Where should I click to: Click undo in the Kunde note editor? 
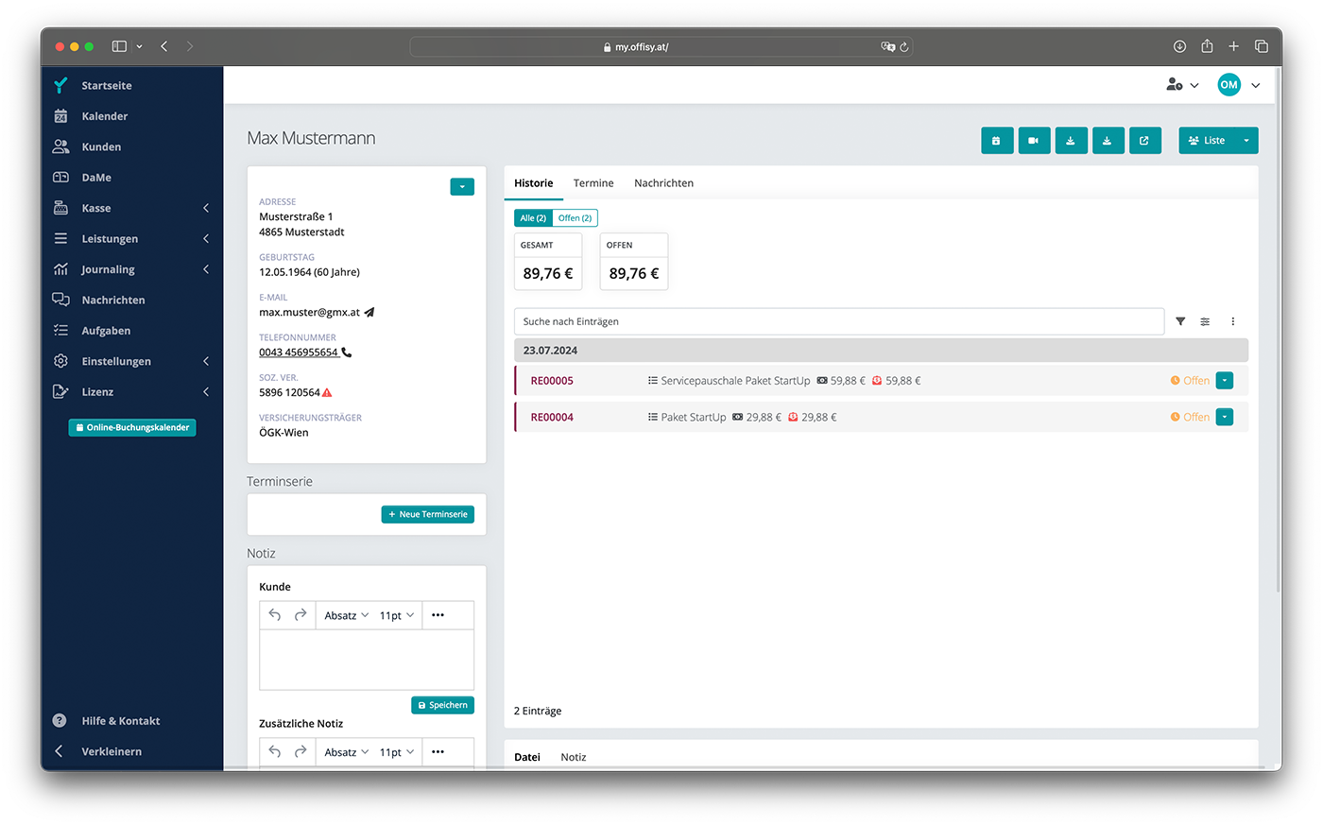click(x=275, y=615)
